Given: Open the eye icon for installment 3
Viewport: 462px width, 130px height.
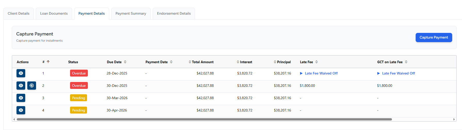Looking at the screenshot, I should point(21,98).
